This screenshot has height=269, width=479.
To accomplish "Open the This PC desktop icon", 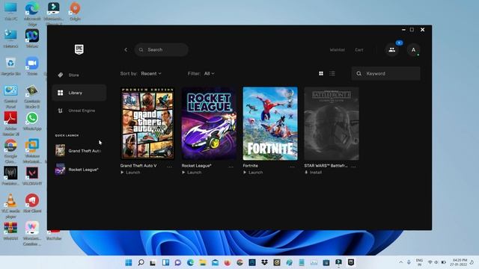I will [x=10, y=12].
